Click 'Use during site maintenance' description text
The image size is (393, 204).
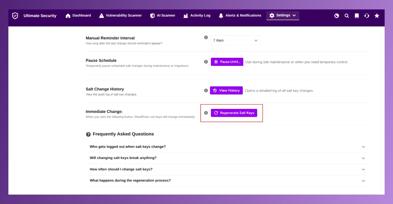coord(297,62)
